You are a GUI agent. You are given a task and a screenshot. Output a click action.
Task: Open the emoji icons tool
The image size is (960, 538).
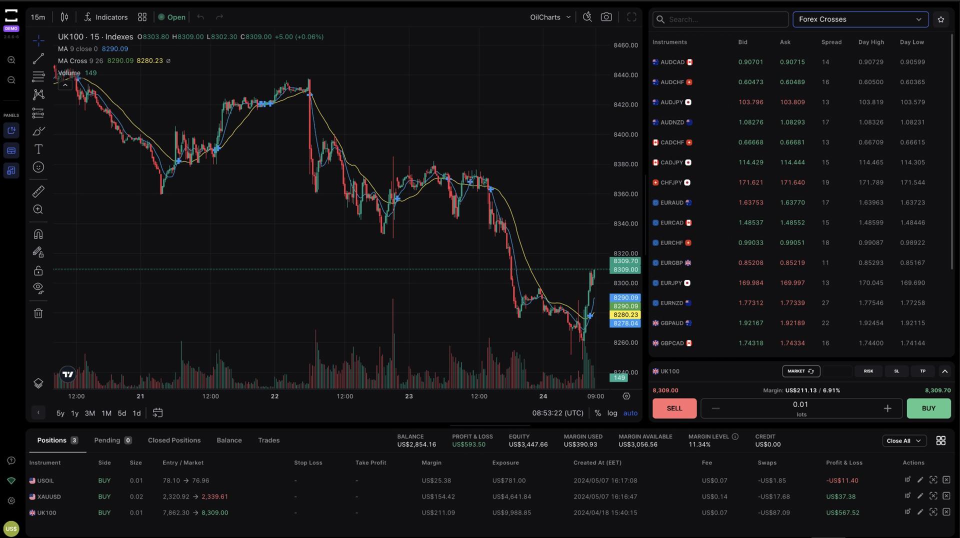(x=38, y=167)
